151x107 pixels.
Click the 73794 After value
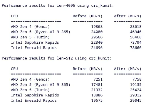(x=136, y=43)
